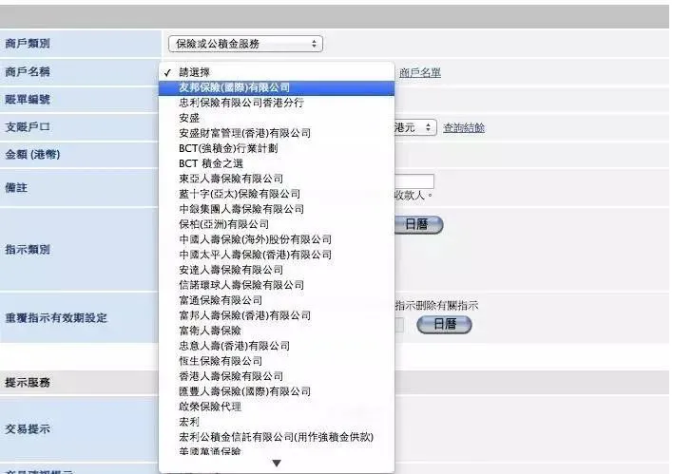
Task: Select 藍十字(亞太)保險有限公司 option
Action: [277, 194]
